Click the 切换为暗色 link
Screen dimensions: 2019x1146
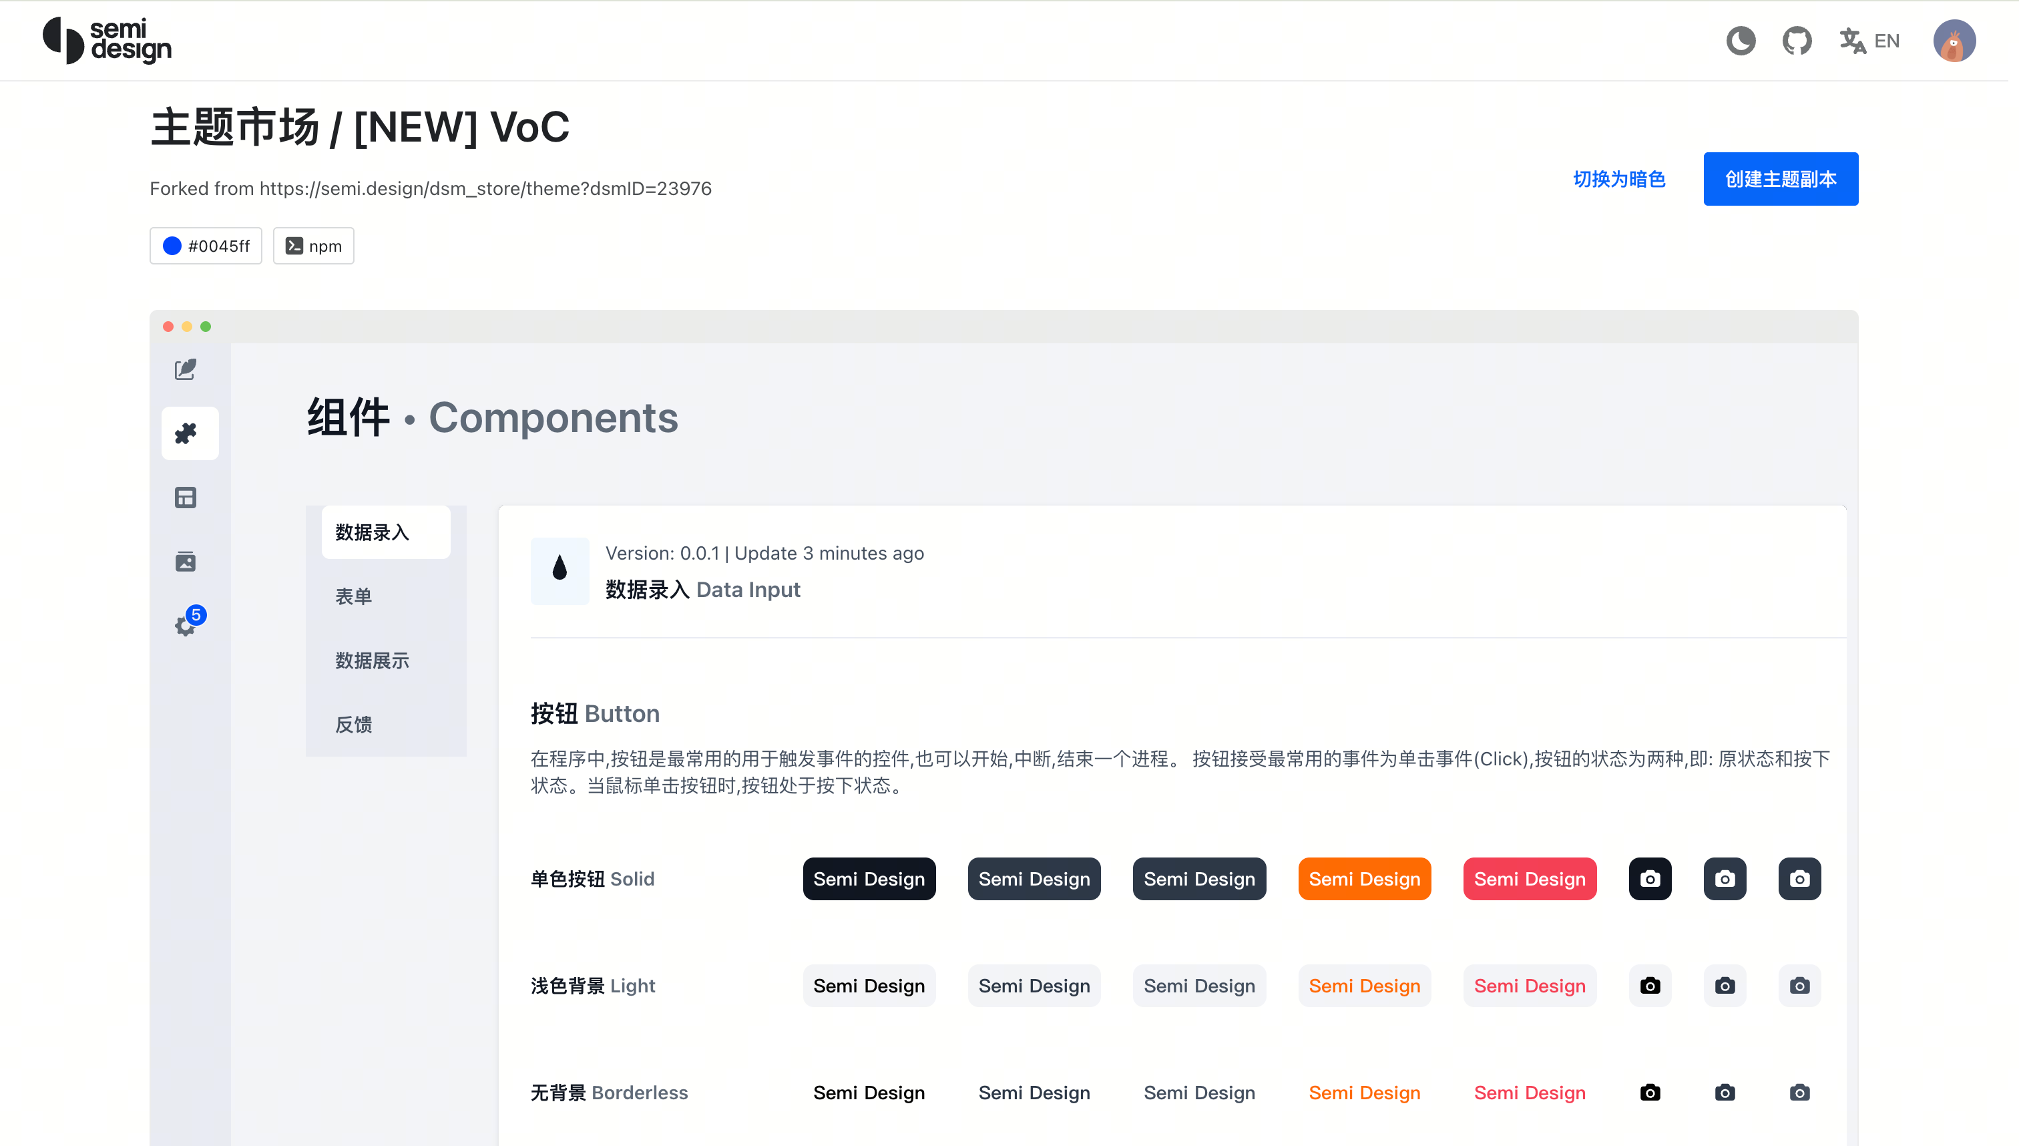click(x=1618, y=180)
